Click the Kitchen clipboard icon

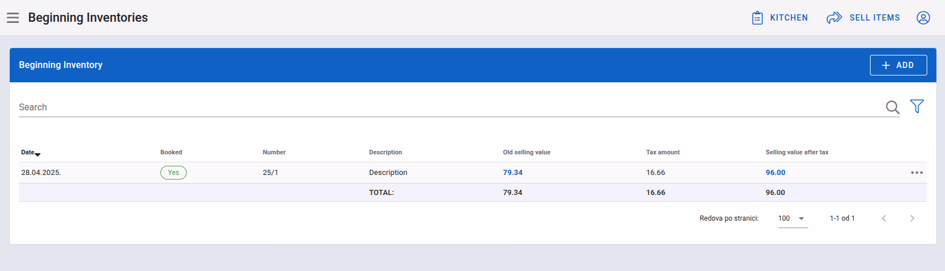click(757, 18)
